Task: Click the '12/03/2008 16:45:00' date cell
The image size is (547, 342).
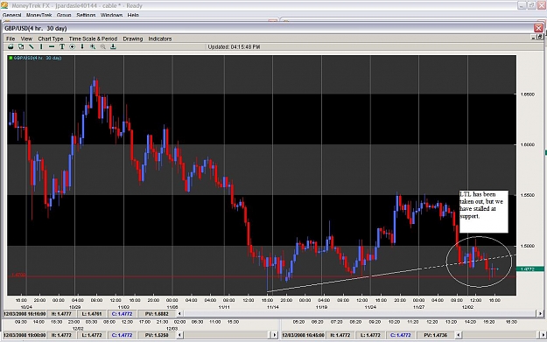Action: 303,335
